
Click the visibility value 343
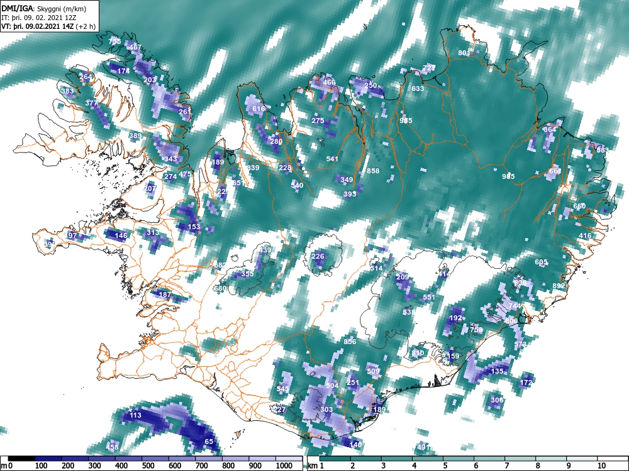[x=171, y=159]
